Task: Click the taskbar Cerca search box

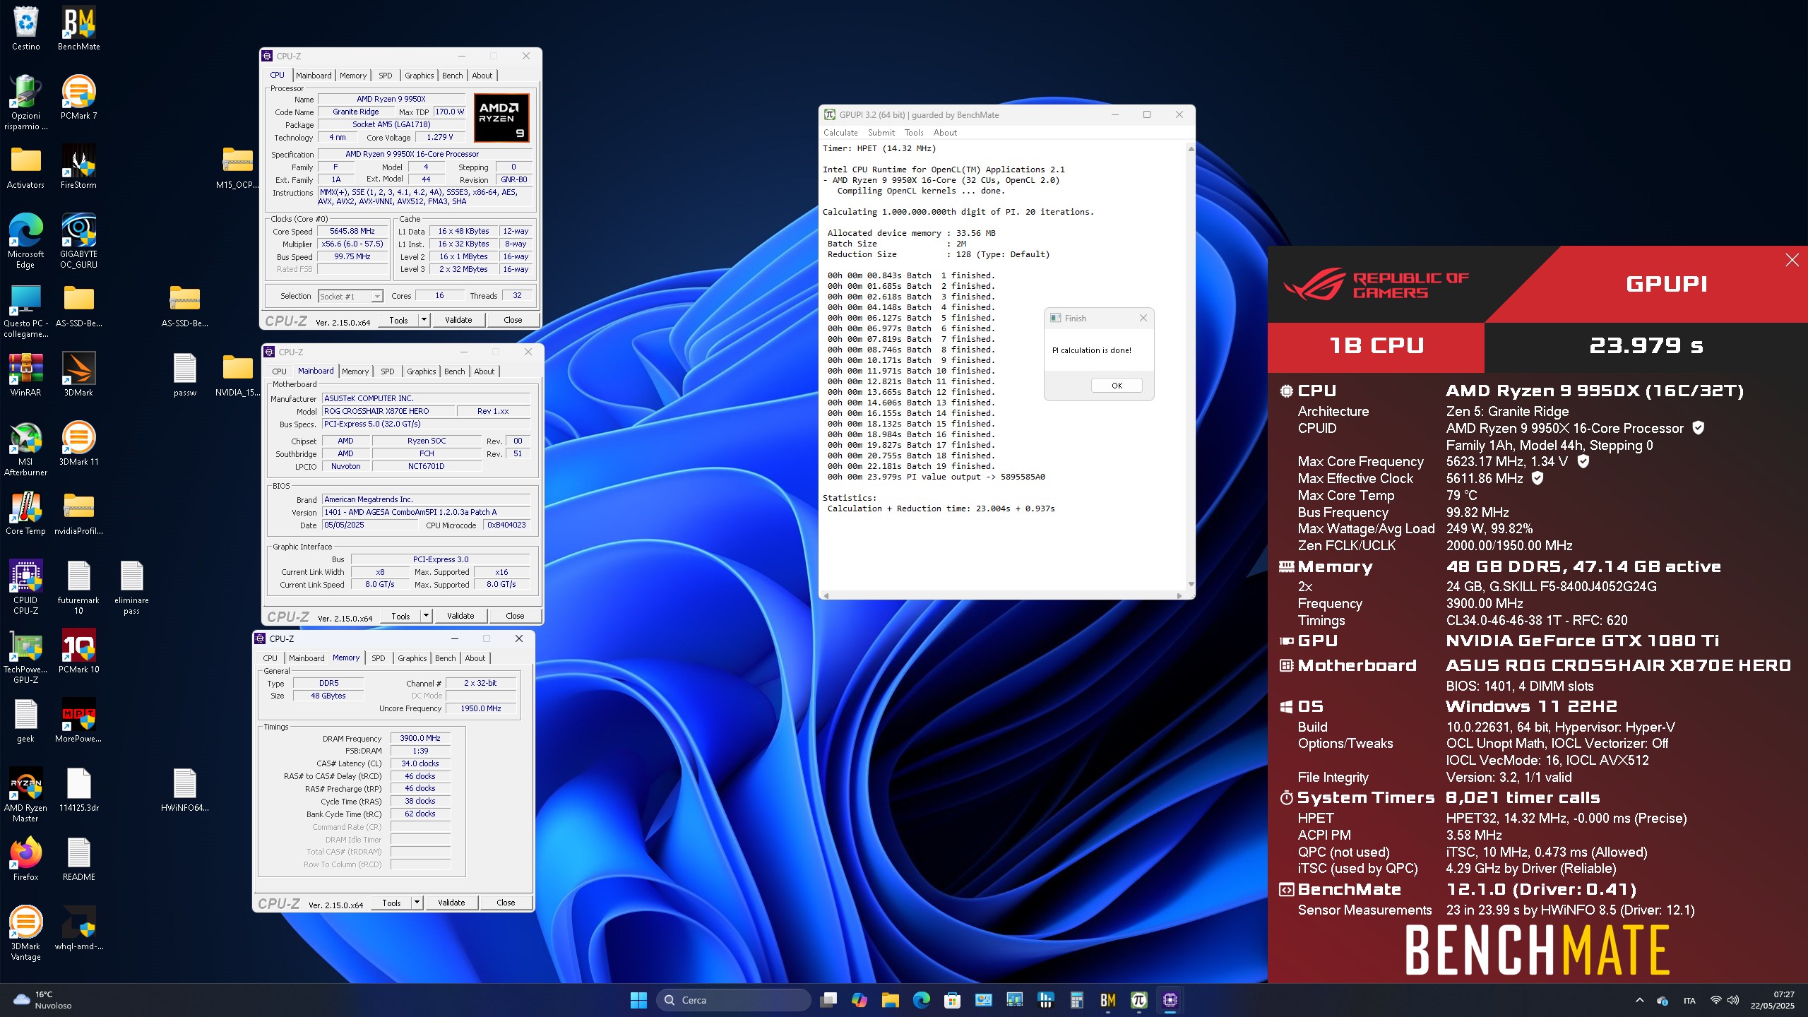Action: (733, 1000)
